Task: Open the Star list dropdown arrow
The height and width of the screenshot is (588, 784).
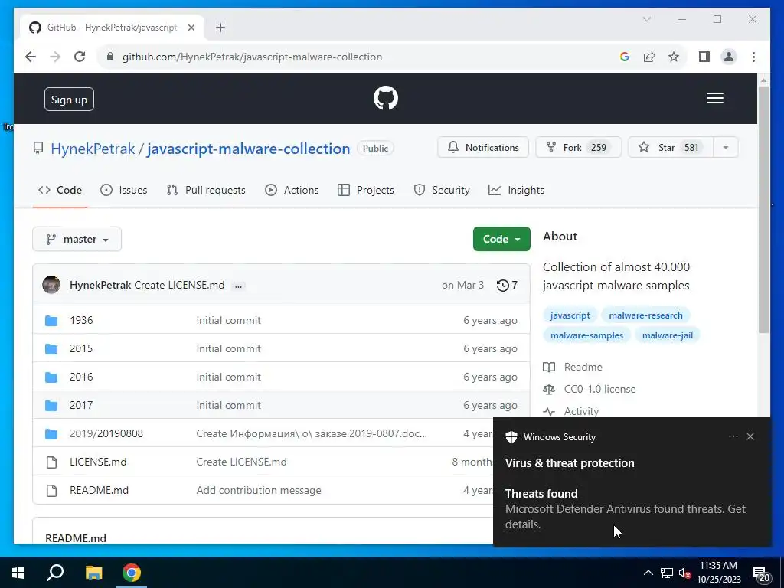Action: click(726, 148)
